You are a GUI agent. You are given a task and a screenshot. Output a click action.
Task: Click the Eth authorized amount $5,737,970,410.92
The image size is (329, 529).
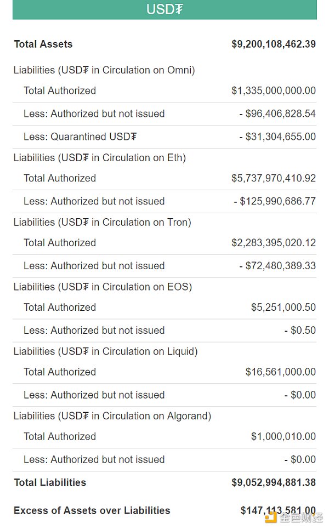tap(274, 178)
